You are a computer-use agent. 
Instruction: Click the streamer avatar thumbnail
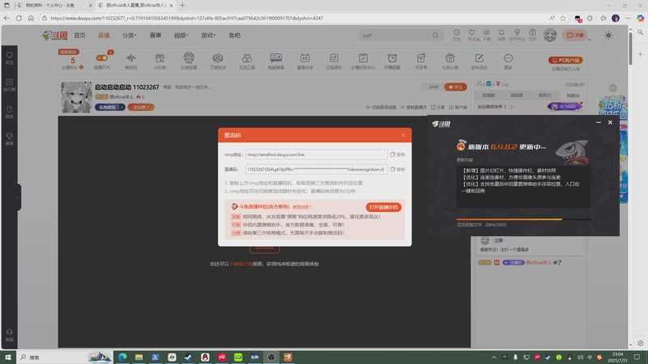click(x=76, y=97)
